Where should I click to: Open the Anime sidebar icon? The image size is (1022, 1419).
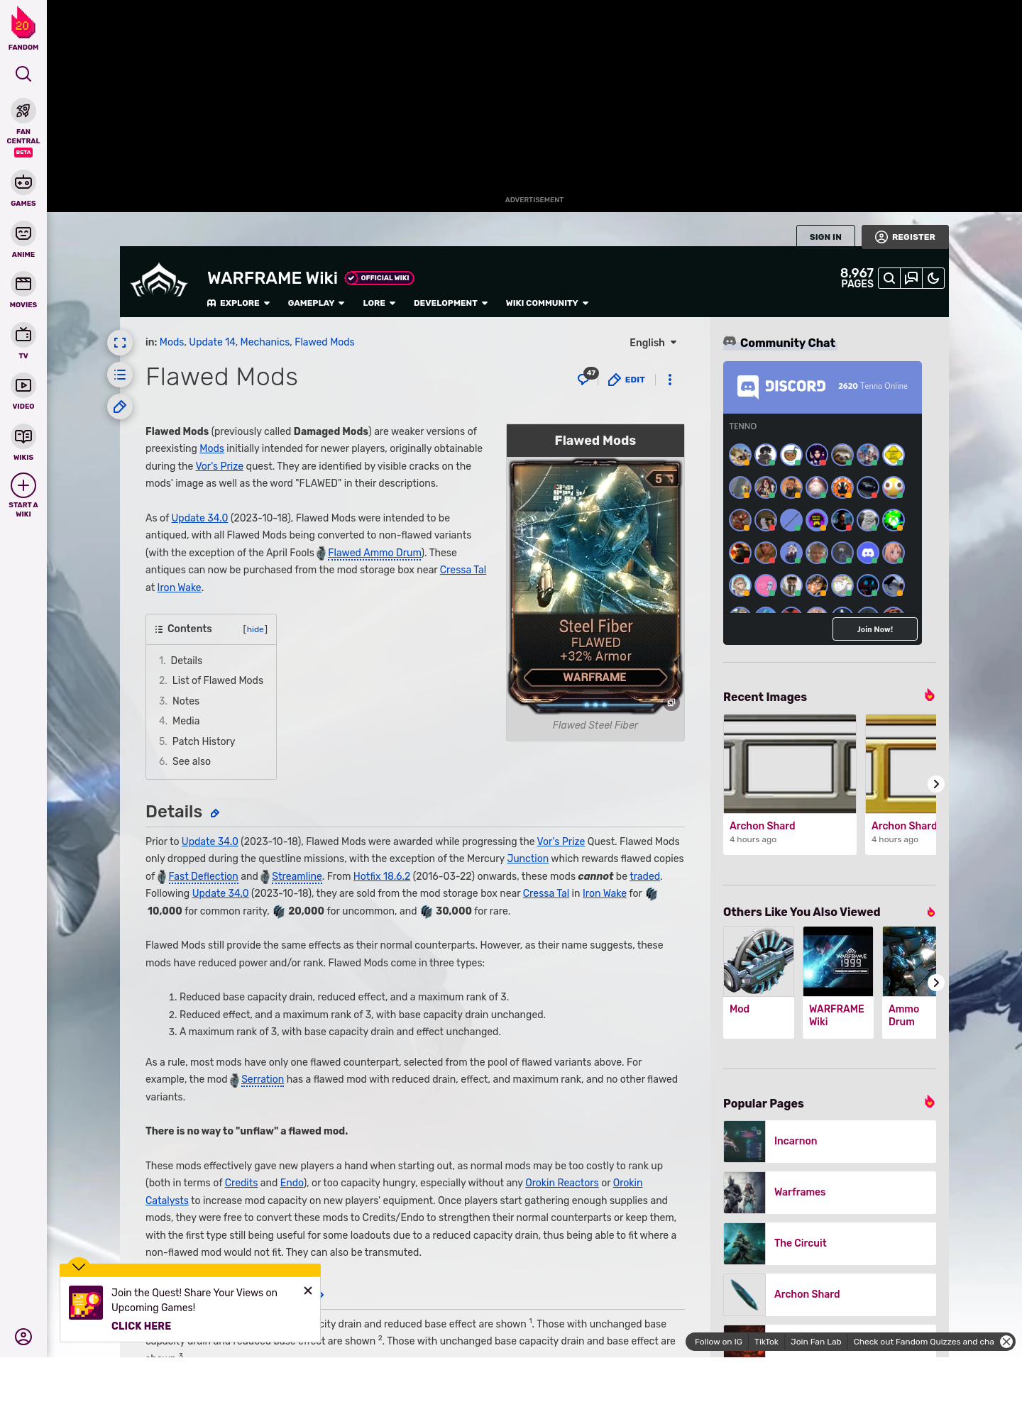pyautogui.click(x=23, y=233)
